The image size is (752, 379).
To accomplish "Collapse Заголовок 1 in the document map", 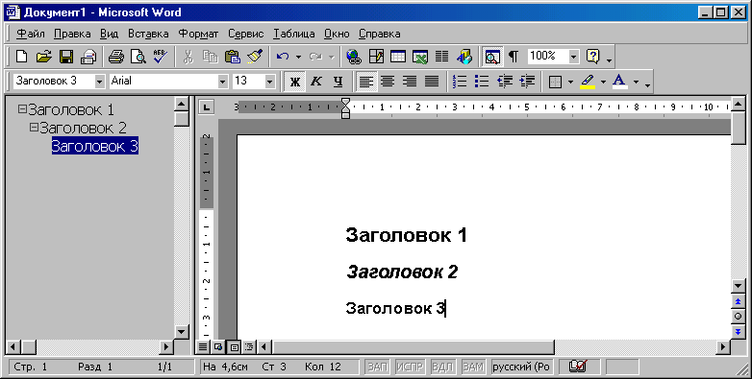I will coord(22,109).
